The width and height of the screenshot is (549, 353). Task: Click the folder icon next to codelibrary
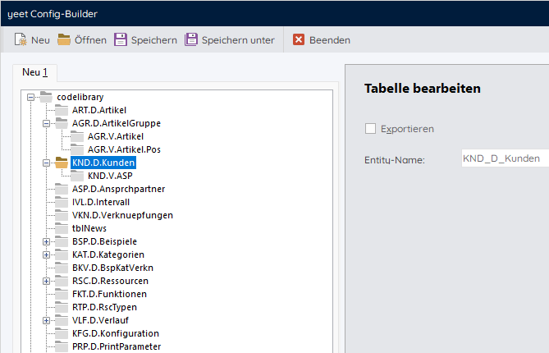click(46, 97)
